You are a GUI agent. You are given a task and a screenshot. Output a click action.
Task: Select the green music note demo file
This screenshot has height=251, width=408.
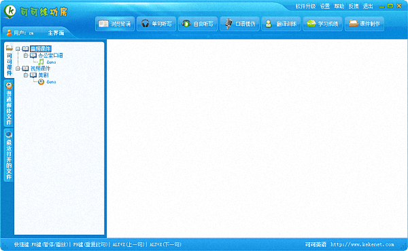pos(47,62)
